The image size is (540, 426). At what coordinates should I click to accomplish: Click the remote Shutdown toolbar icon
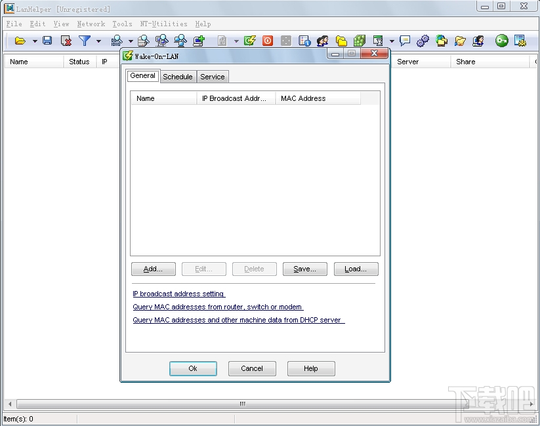[x=268, y=41]
